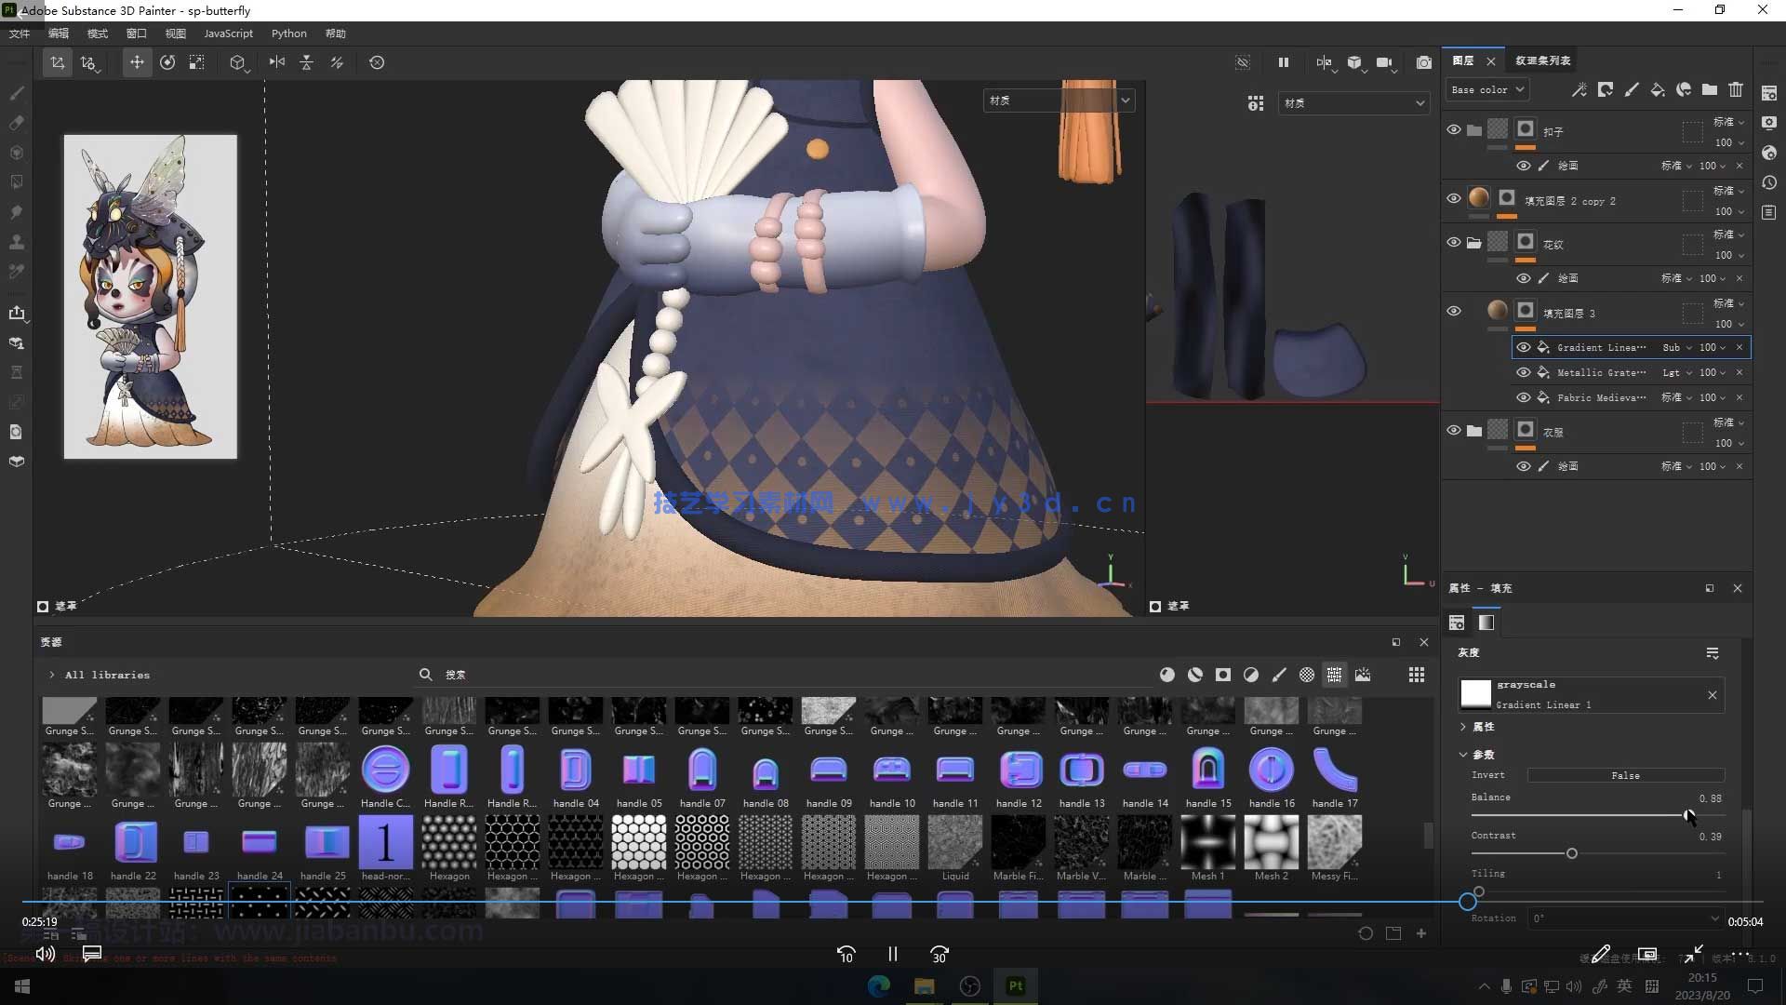Viewport: 1786px width, 1005px height.
Task: Expand All libraries tree in assets panel
Action: 51,675
